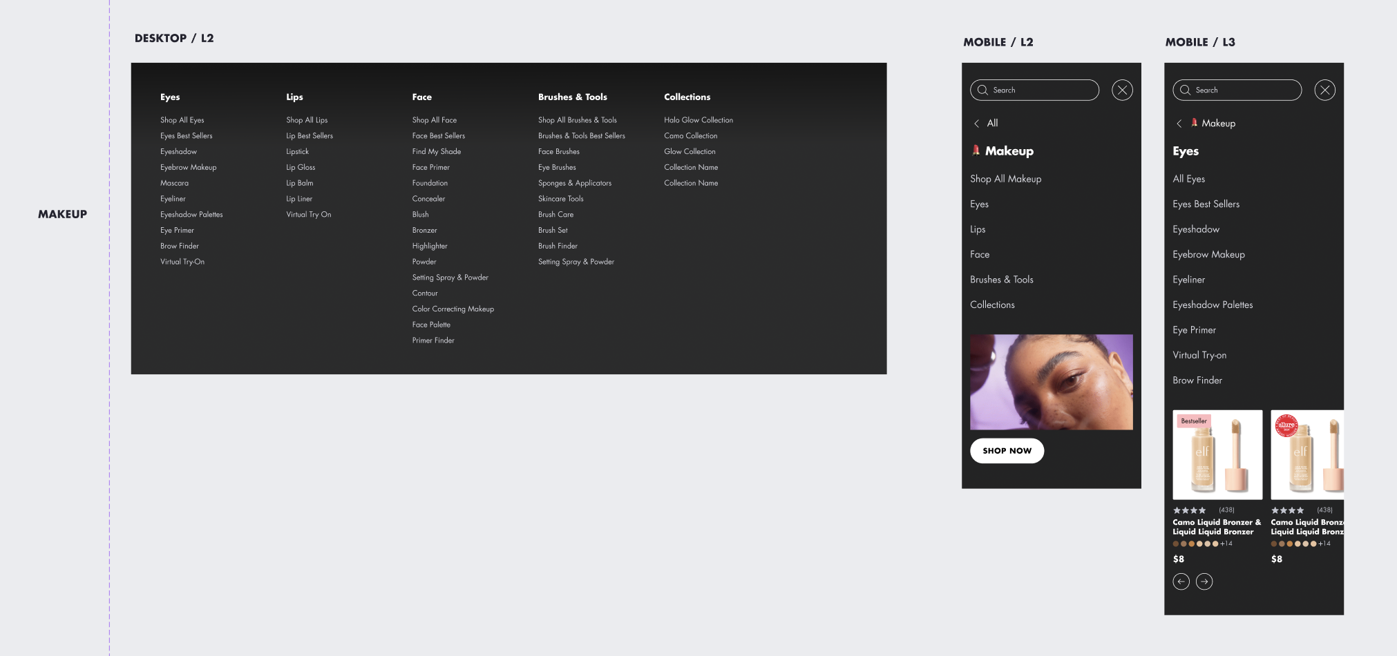Viewport: 1397px width, 656px height.
Task: Select Collections in Mobile L2 menu
Action: [x=992, y=305]
